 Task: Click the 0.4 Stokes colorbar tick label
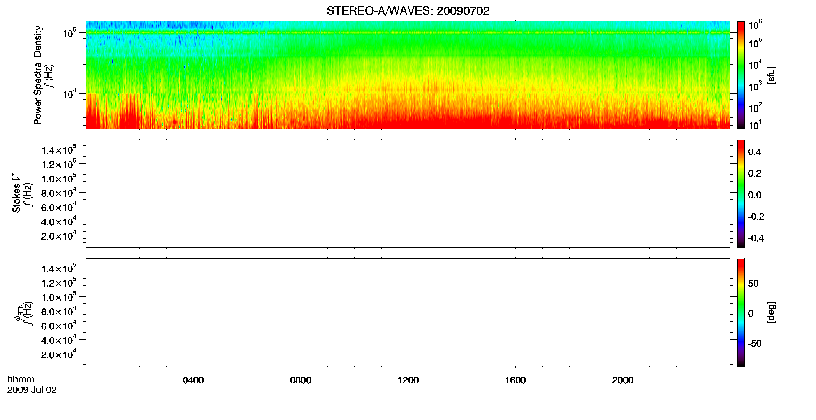[x=754, y=152]
